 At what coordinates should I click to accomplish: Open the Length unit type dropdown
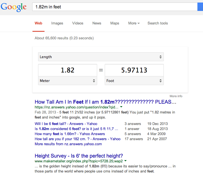coord(101,57)
